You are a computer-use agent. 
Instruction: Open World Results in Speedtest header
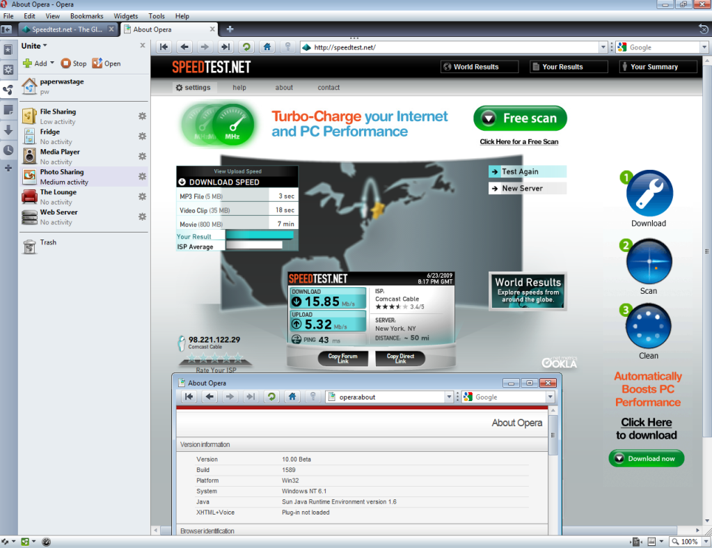point(480,67)
